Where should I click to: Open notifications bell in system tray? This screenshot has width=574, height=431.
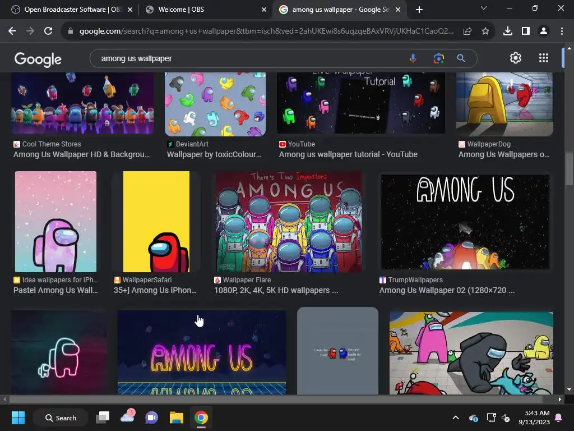tap(559, 418)
